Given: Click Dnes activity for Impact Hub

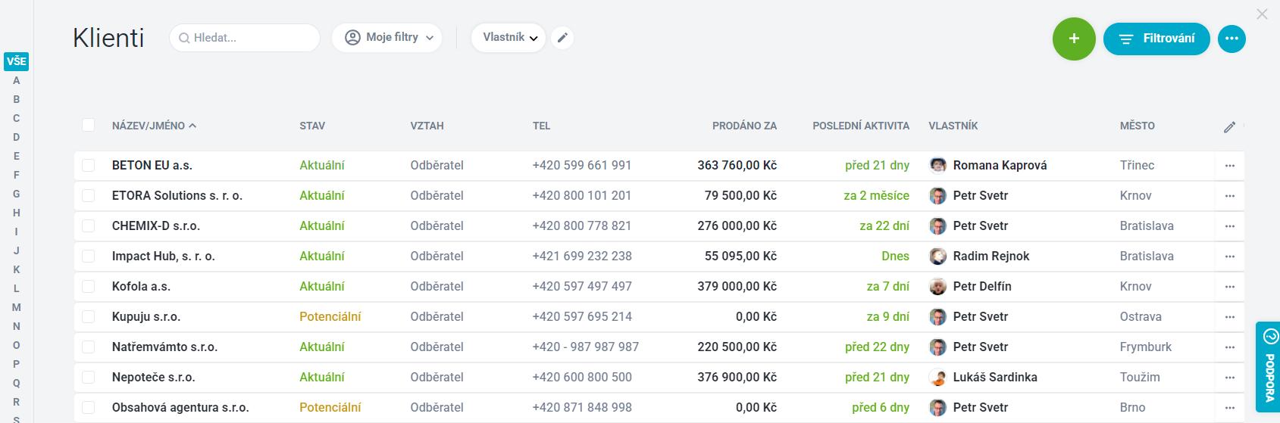Looking at the screenshot, I should (x=895, y=256).
